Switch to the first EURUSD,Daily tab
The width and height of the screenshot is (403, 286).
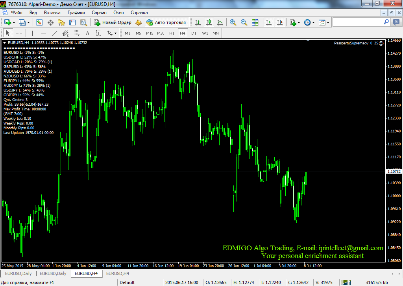18,273
